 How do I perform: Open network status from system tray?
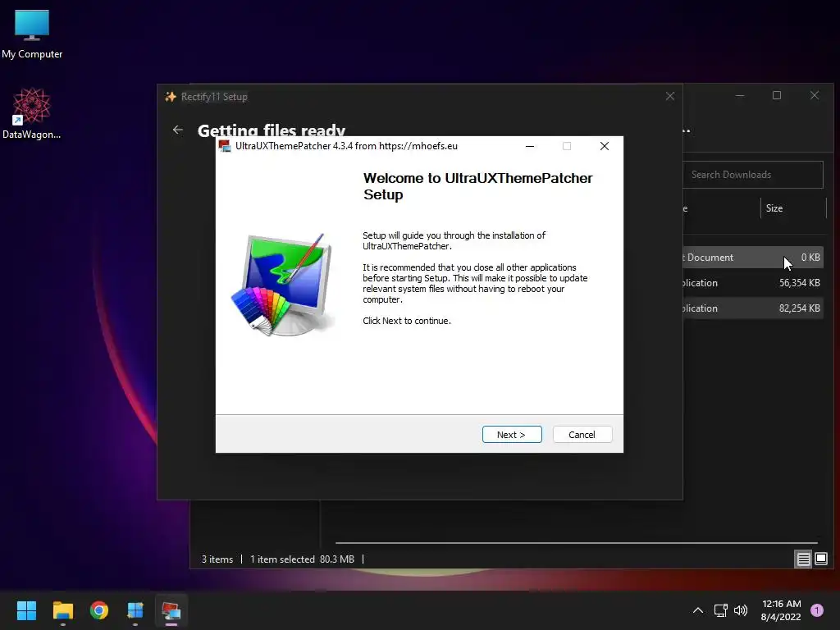721,610
